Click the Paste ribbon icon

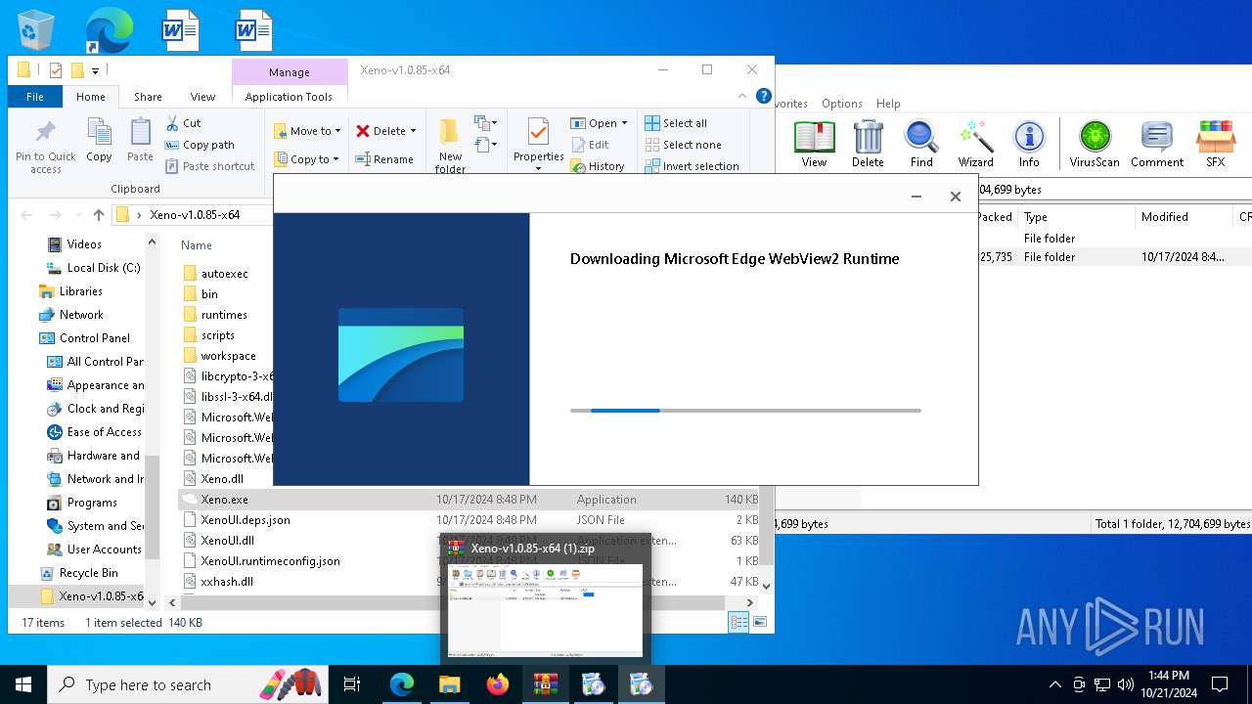[141, 140]
